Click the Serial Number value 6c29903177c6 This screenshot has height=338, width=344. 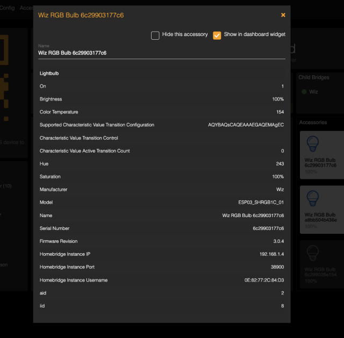pos(268,228)
